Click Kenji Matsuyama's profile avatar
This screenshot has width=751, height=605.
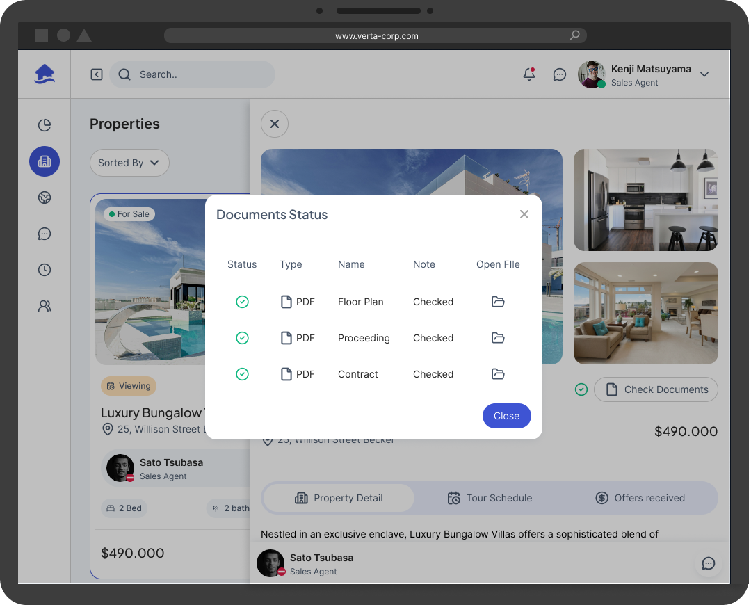592,74
